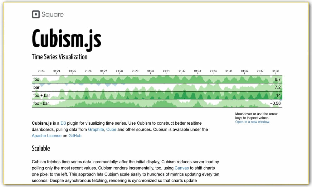
Task: Click Open in a new window link
Action: click(x=252, y=122)
